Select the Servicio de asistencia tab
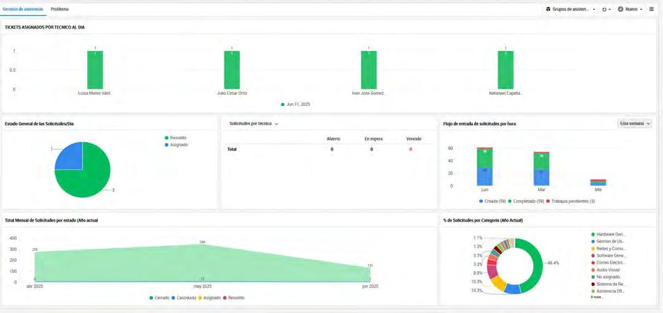Image resolution: width=663 pixels, height=313 pixels. 23,9
